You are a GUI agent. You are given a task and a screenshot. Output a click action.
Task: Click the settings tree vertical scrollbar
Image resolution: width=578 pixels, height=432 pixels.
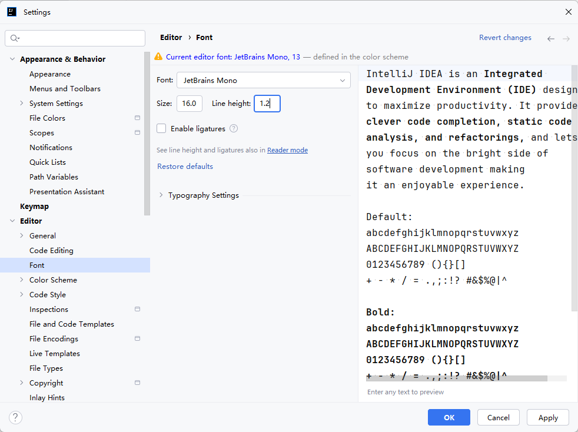147,134
